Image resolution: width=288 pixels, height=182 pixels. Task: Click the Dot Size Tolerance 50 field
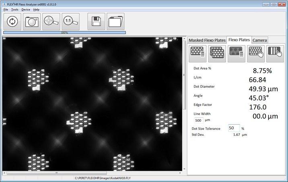coord(234,128)
